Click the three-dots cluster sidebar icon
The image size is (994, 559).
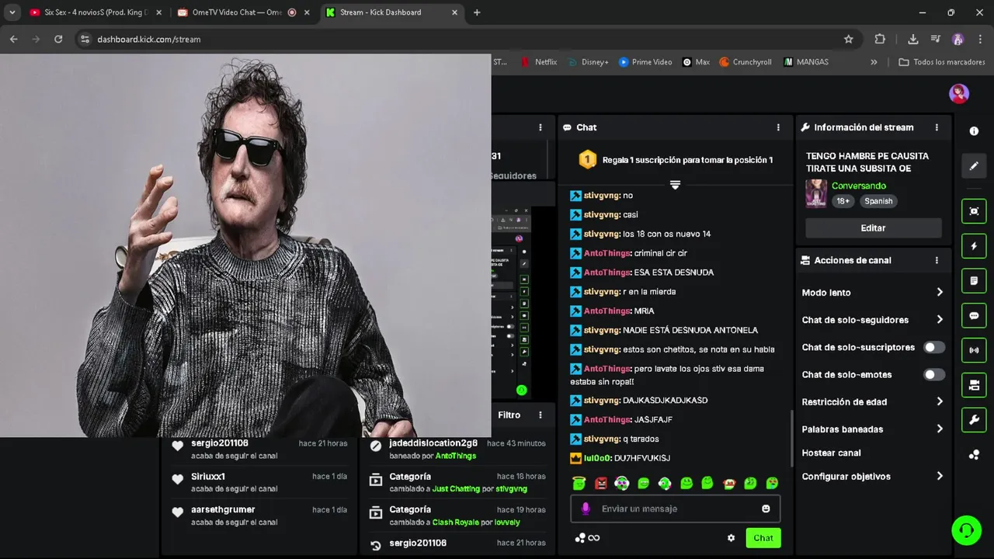pyautogui.click(x=974, y=455)
